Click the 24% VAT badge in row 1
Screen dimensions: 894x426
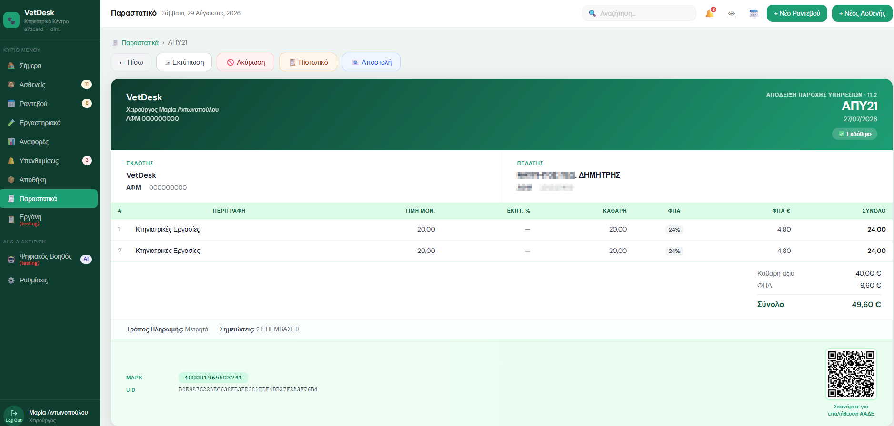[x=674, y=230]
